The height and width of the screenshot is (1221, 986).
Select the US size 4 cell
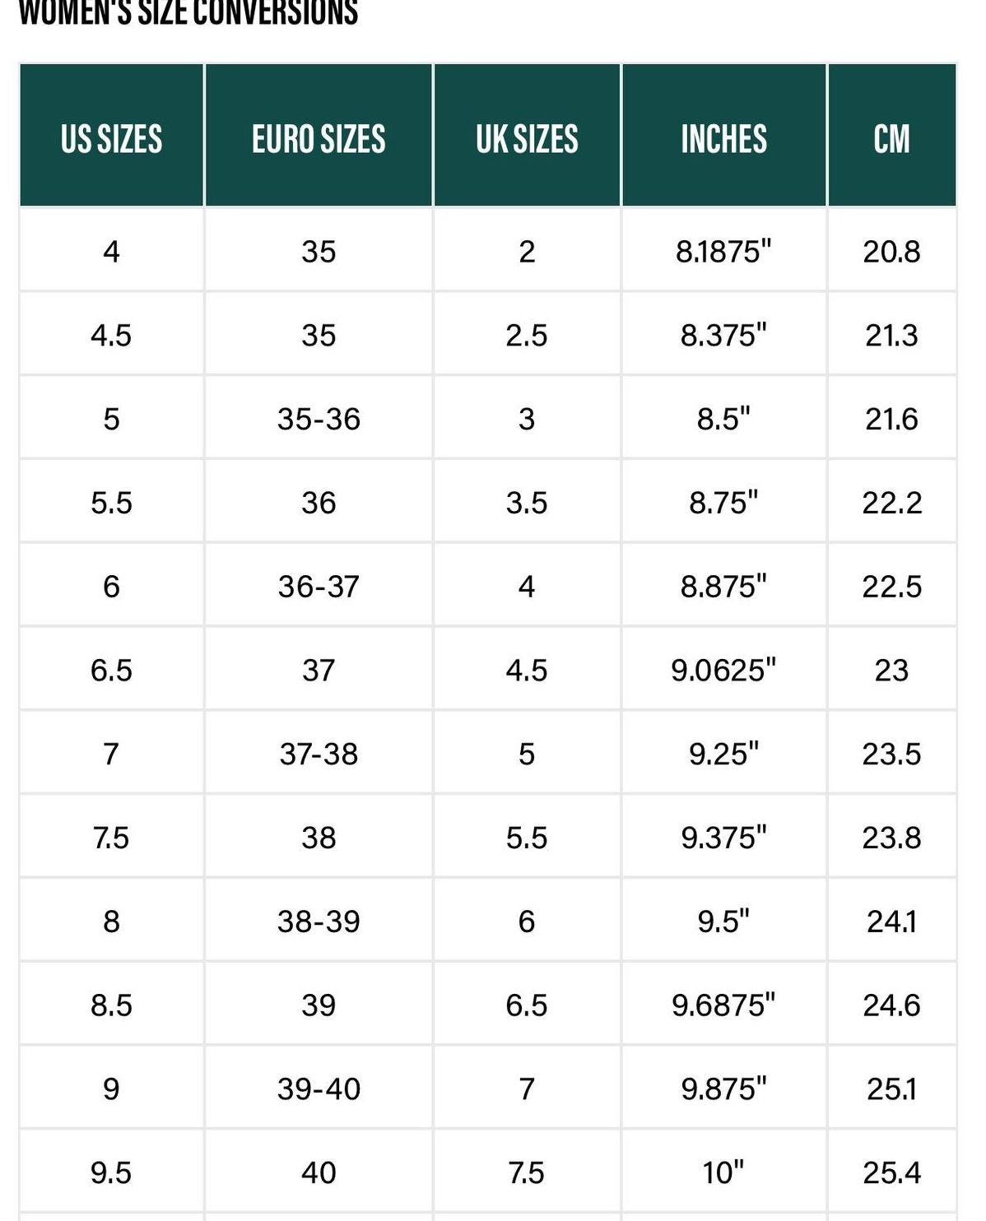111,251
